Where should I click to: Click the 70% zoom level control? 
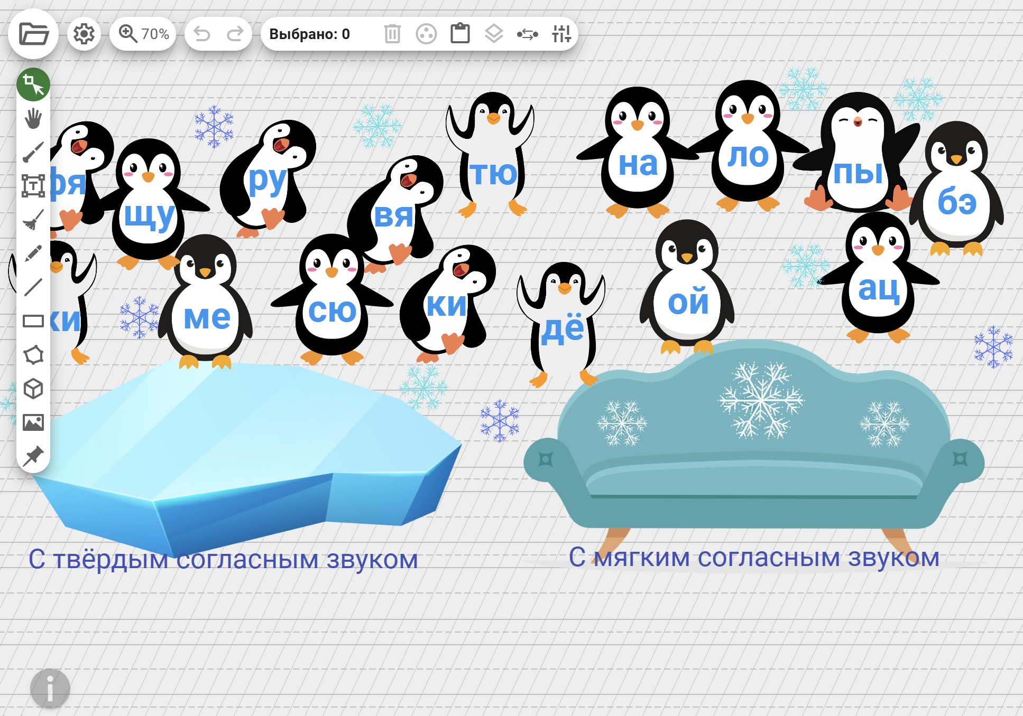point(143,34)
